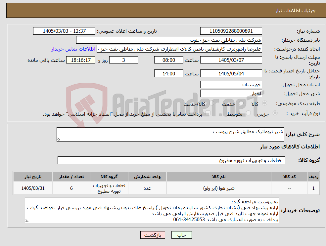Click the response deadline date 1405/03/07
Image resolution: width=326 pixels, height=246 pixels.
(231, 60)
